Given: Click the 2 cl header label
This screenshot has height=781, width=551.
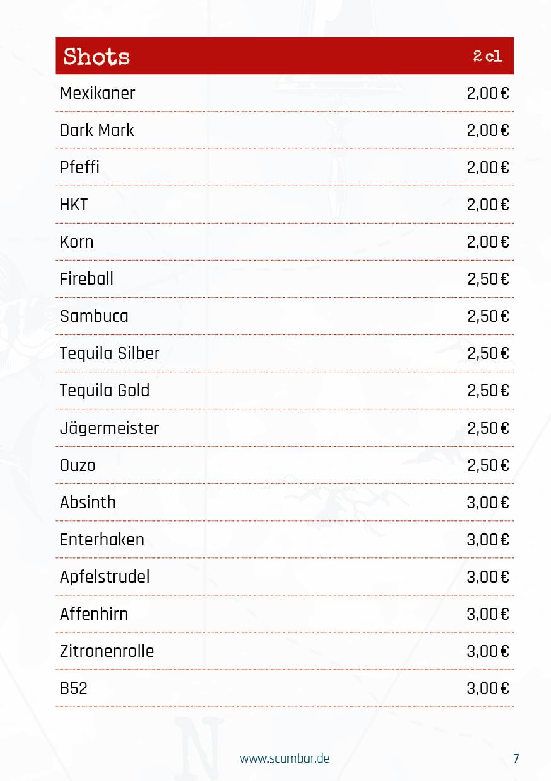Looking at the screenshot, I should coord(488,56).
